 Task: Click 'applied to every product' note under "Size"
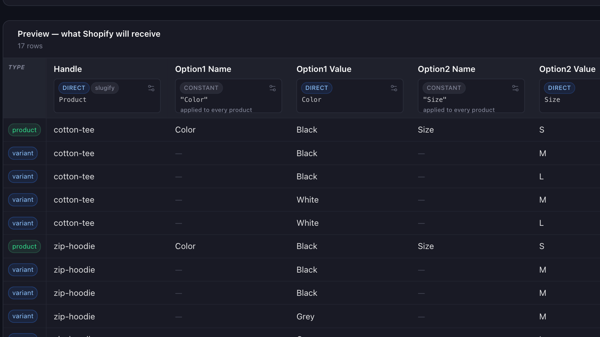click(x=459, y=110)
